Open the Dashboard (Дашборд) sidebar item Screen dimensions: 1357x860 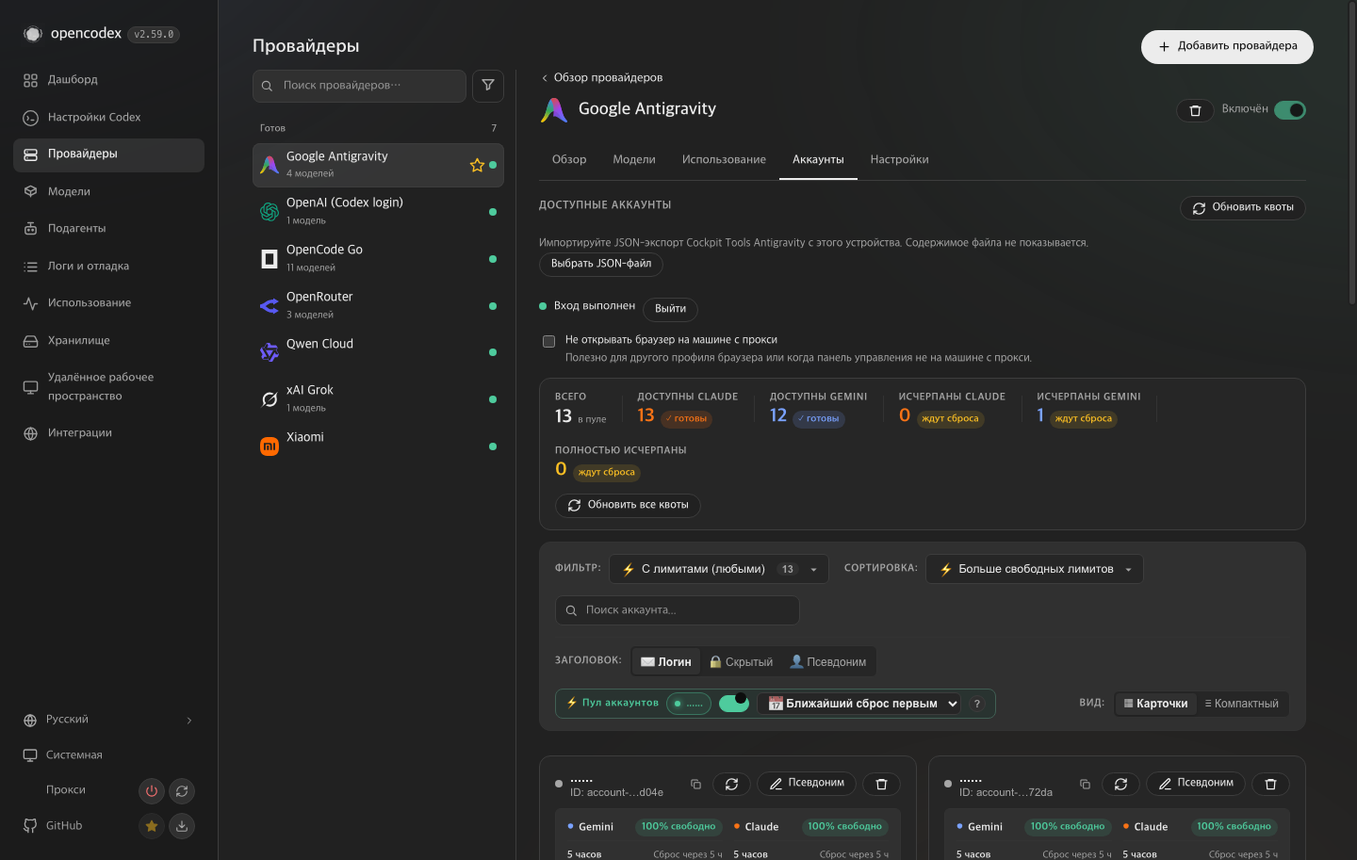[108, 80]
